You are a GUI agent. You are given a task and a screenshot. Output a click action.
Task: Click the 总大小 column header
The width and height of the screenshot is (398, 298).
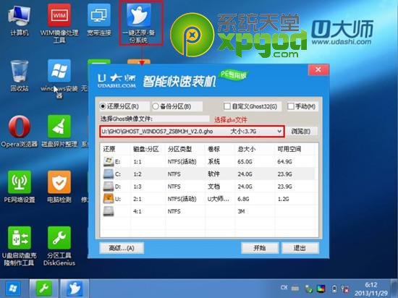[246, 149]
